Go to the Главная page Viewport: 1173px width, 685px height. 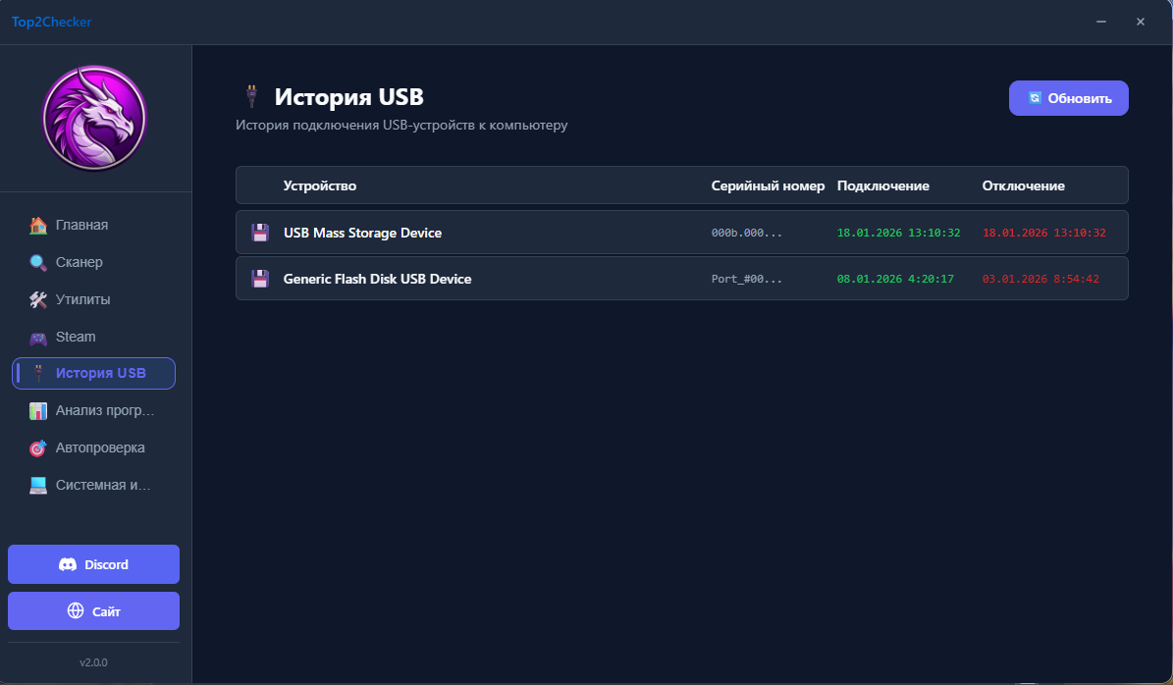pos(81,226)
